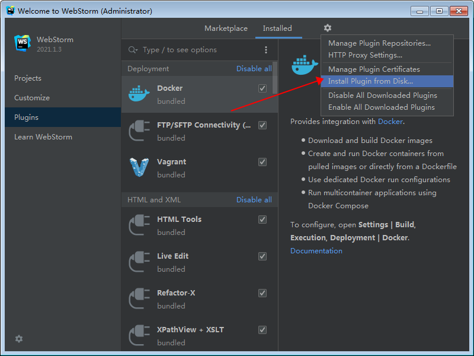Click the Deployment group header
Viewport: 474px width, 356px height.
tap(148, 69)
